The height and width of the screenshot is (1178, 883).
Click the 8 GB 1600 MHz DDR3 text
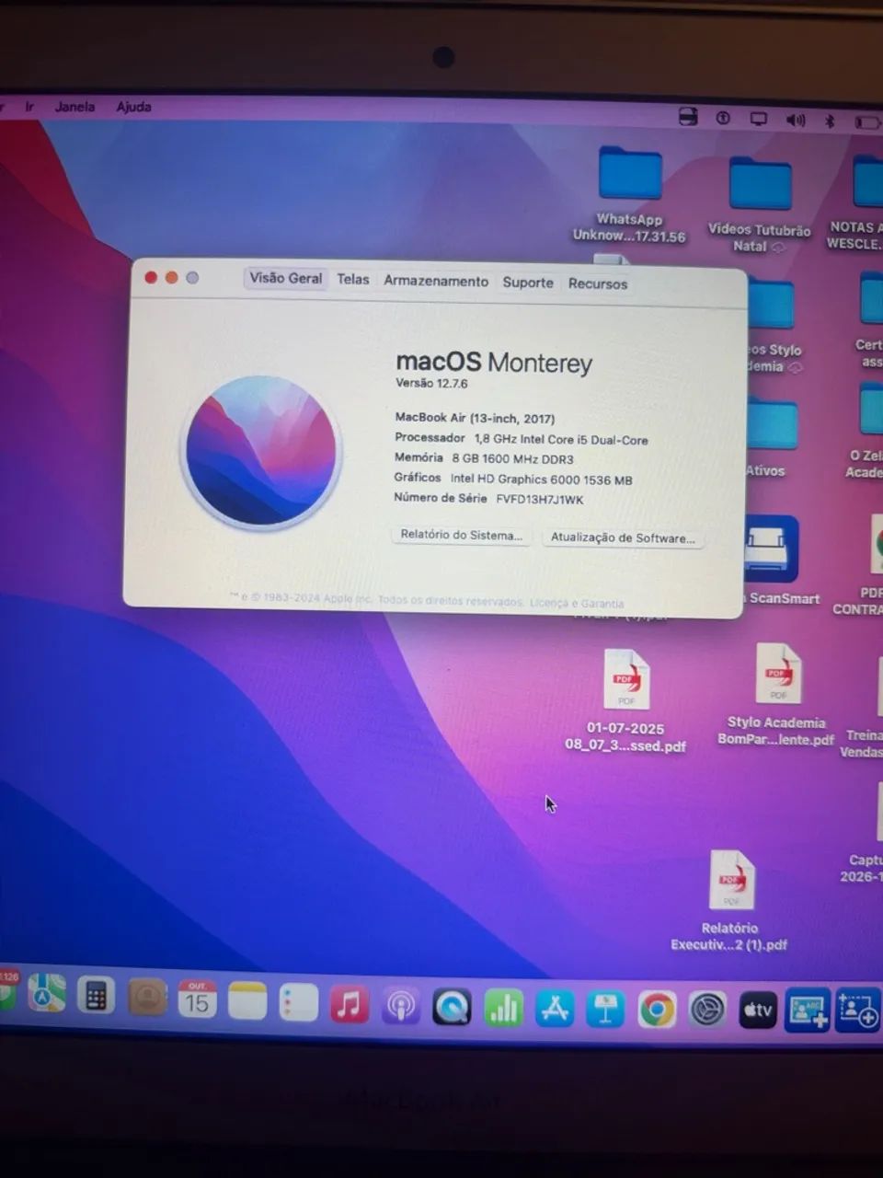[512, 458]
